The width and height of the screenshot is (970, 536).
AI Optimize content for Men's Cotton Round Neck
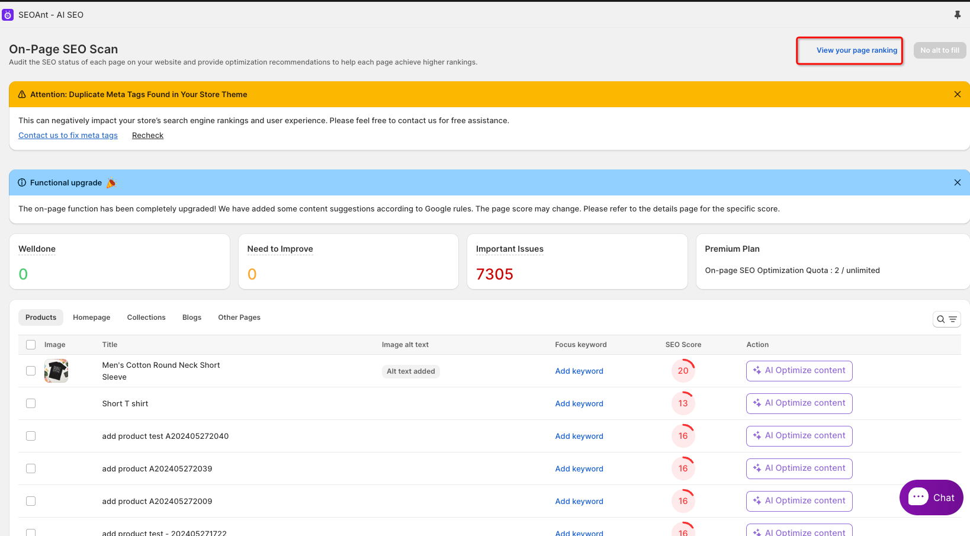click(799, 371)
